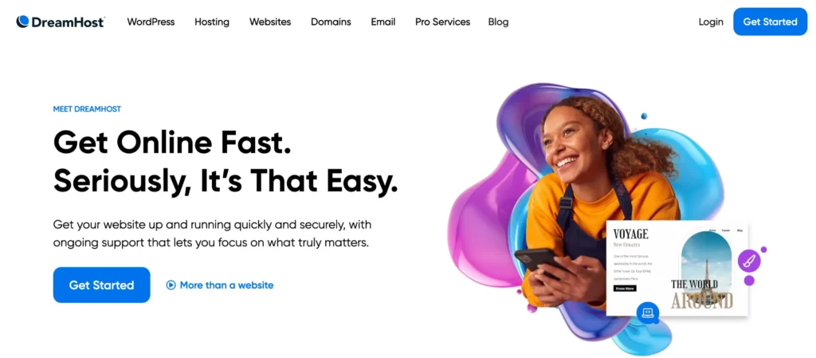
Task: Click the Login link
Action: (711, 22)
